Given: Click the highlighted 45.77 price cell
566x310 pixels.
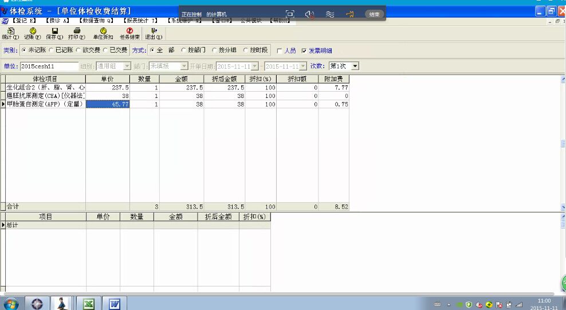Looking at the screenshot, I should [x=108, y=104].
